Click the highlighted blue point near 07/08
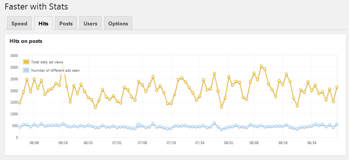349x160 pixels. (139, 125)
